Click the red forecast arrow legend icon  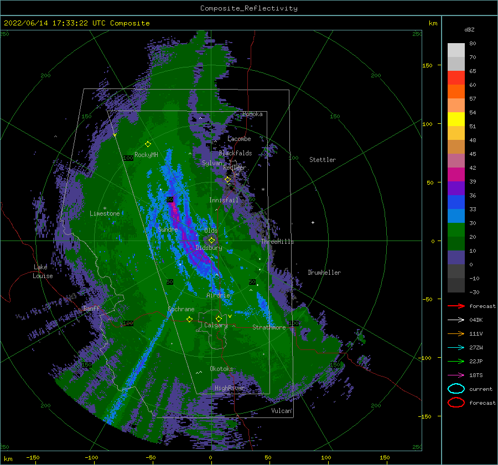(x=456, y=306)
